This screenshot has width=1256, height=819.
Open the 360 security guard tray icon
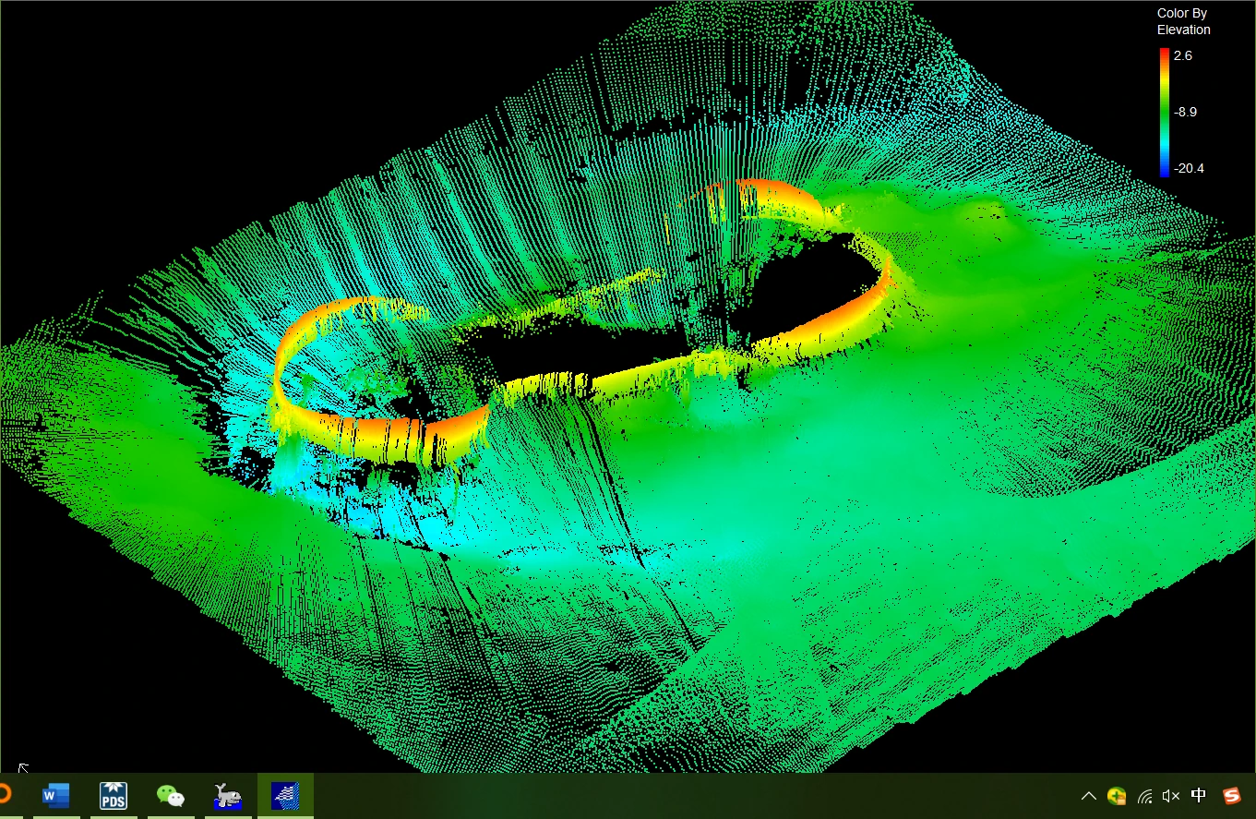(x=1117, y=796)
